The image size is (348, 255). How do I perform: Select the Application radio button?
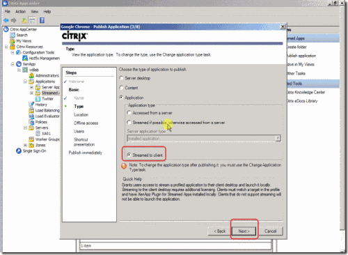pyautogui.click(x=121, y=98)
